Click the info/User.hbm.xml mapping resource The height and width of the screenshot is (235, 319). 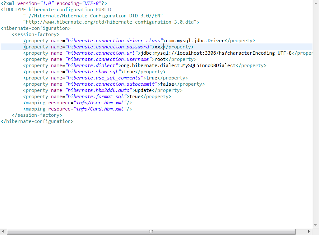[100, 103]
